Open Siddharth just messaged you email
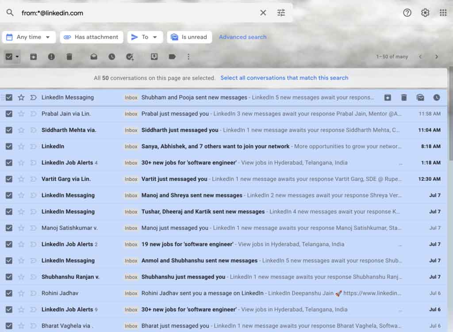The width and height of the screenshot is (453, 332). coord(223,130)
